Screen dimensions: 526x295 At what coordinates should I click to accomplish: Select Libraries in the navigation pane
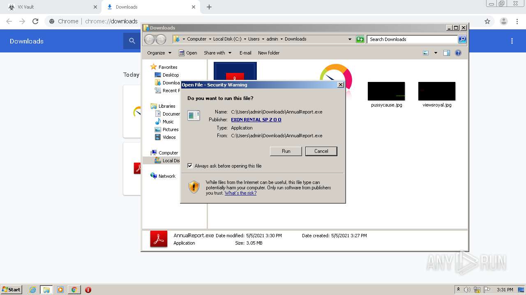pos(163,106)
